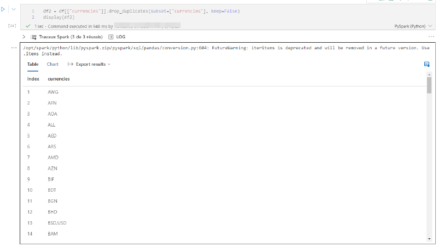Image resolution: width=438 pixels, height=247 pixels.
Task: Open the table view settings icon
Action: (x=427, y=64)
